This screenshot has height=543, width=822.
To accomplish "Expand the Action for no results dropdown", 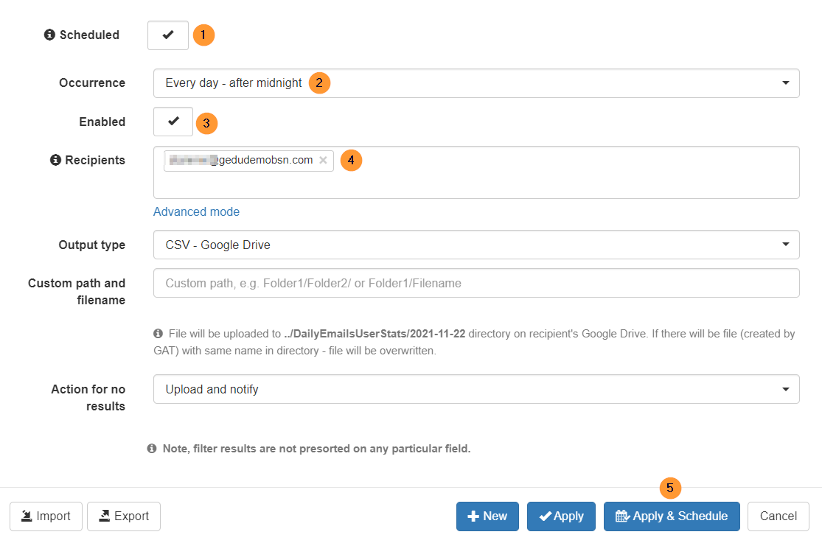I will pyautogui.click(x=784, y=389).
